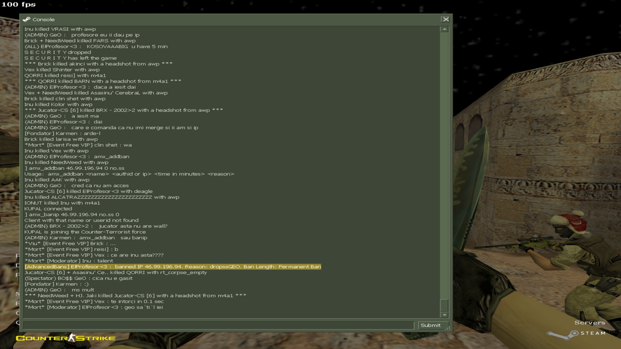Viewport: 621px width, 349px height.
Task: Click the scrollbar up arrow
Action: (x=443, y=29)
